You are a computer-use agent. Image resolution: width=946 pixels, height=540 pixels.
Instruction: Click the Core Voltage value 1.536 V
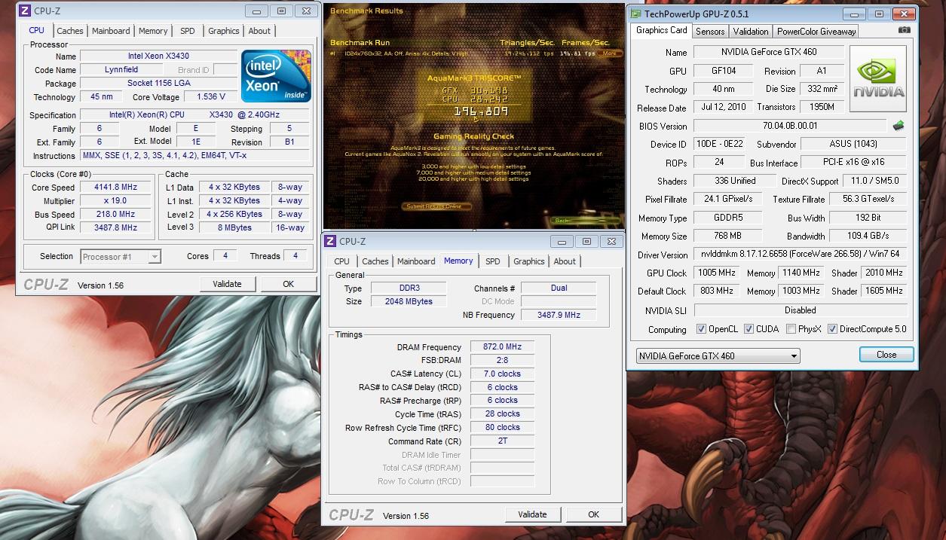[210, 97]
